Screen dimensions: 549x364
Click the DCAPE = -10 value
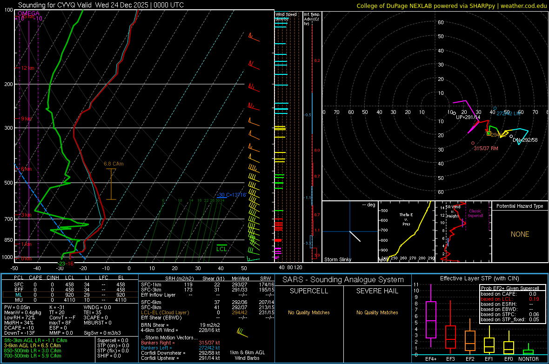(x=19, y=328)
